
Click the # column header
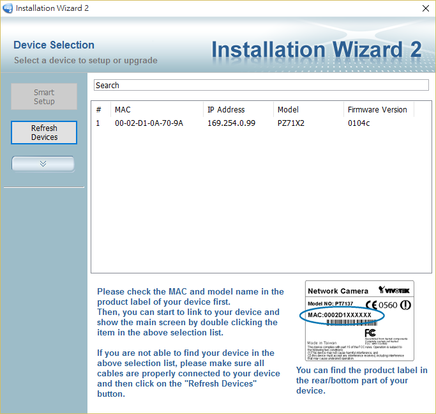[101, 110]
